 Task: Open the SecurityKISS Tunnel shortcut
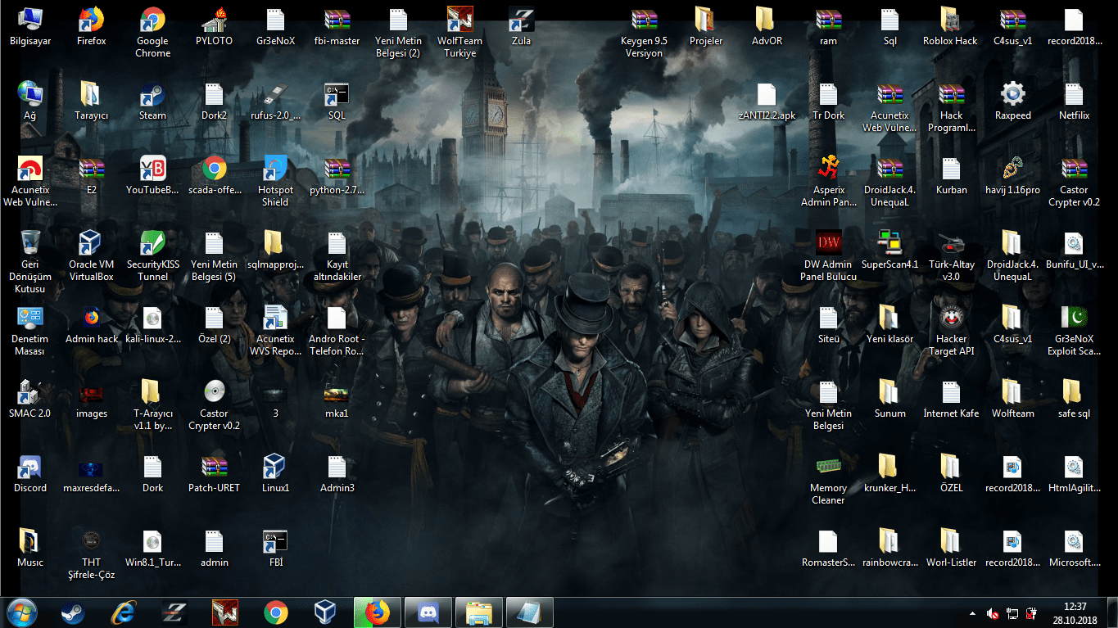pyautogui.click(x=153, y=256)
